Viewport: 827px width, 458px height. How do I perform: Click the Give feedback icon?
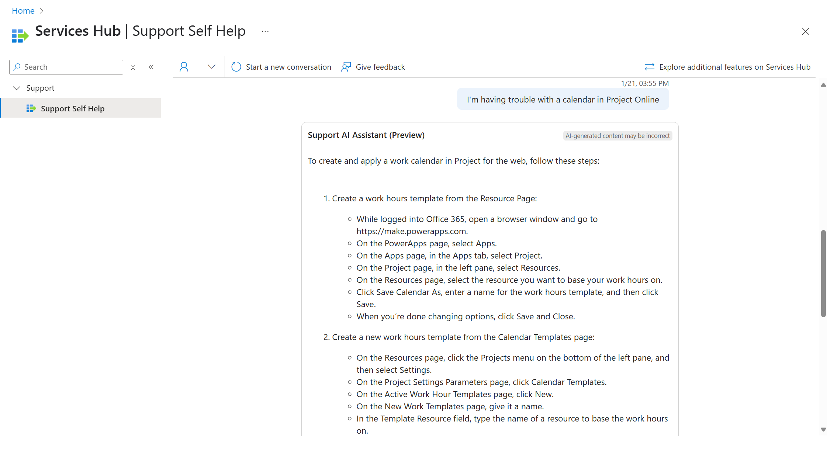[x=346, y=66]
